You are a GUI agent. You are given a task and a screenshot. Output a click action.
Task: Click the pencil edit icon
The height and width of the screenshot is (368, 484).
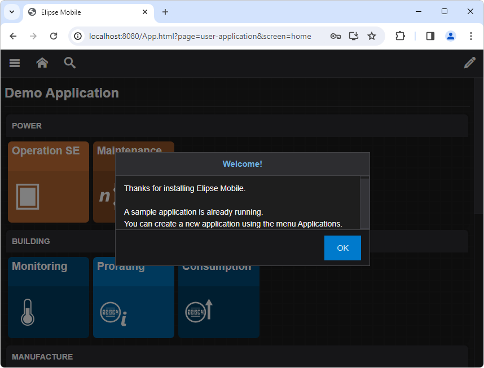point(469,63)
